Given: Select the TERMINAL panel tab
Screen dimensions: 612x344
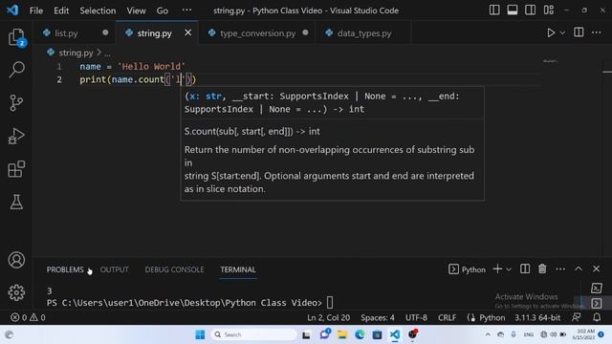Looking at the screenshot, I should point(238,269).
